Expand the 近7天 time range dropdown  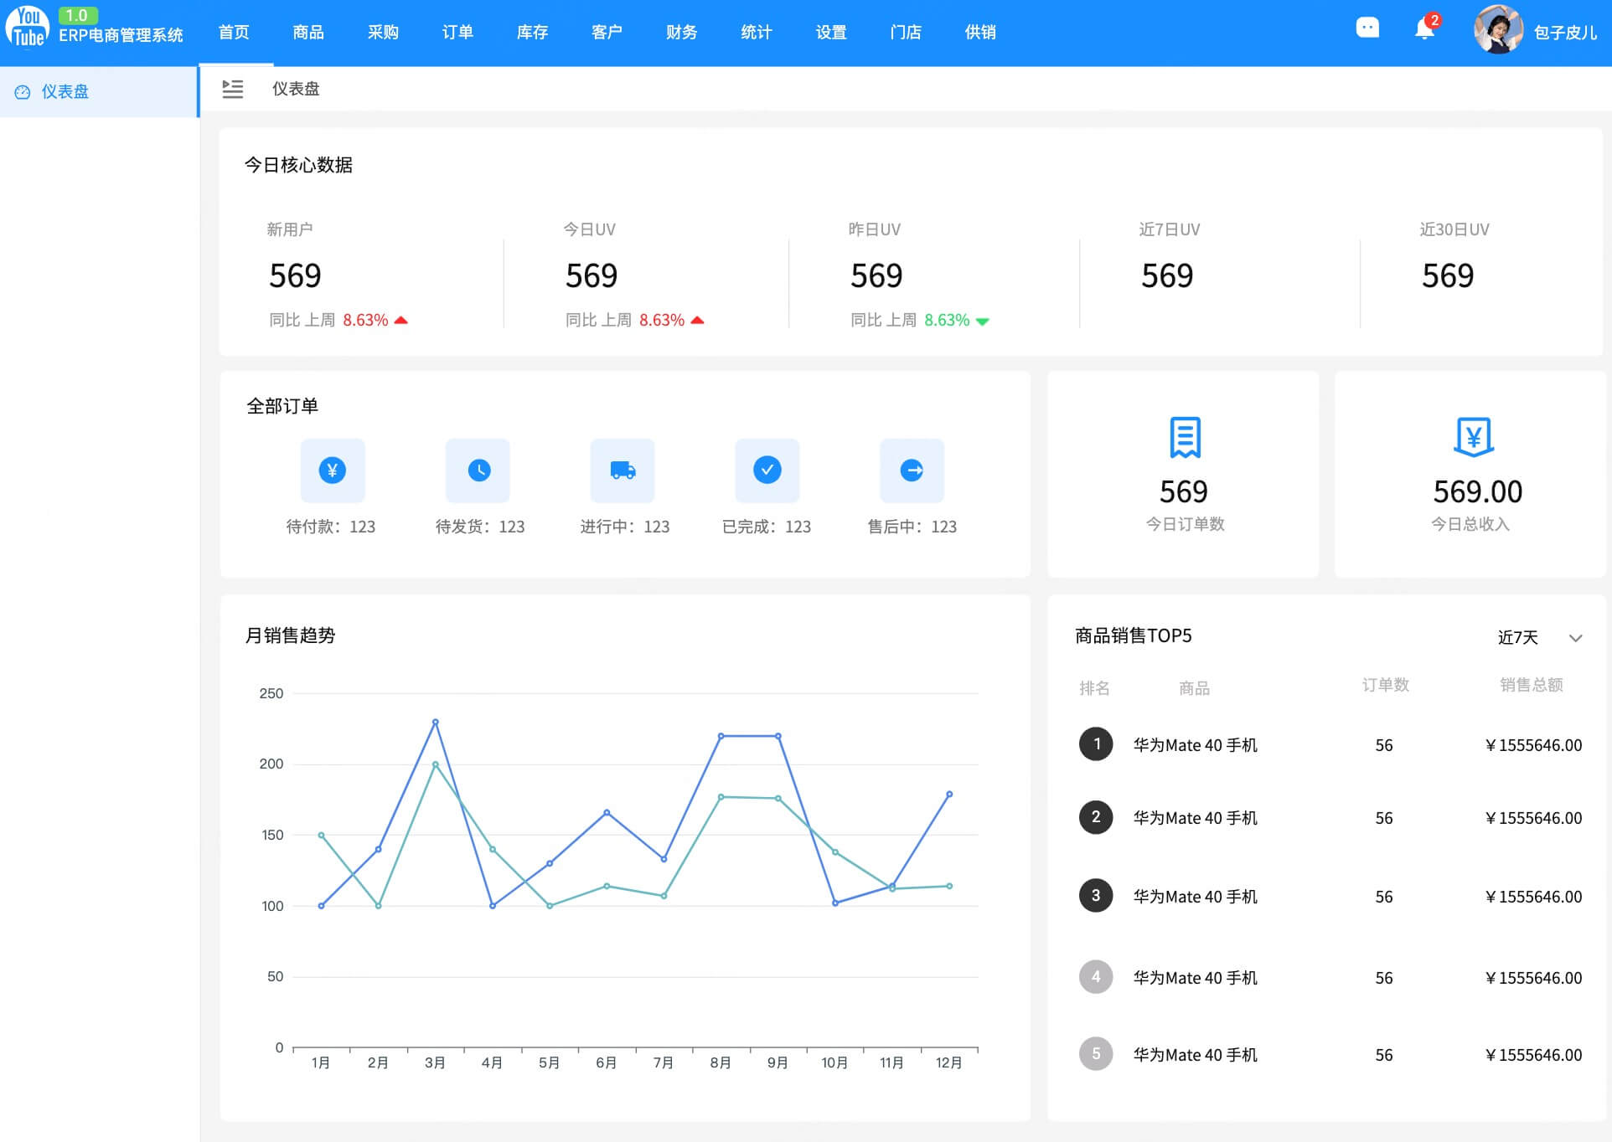point(1517,638)
